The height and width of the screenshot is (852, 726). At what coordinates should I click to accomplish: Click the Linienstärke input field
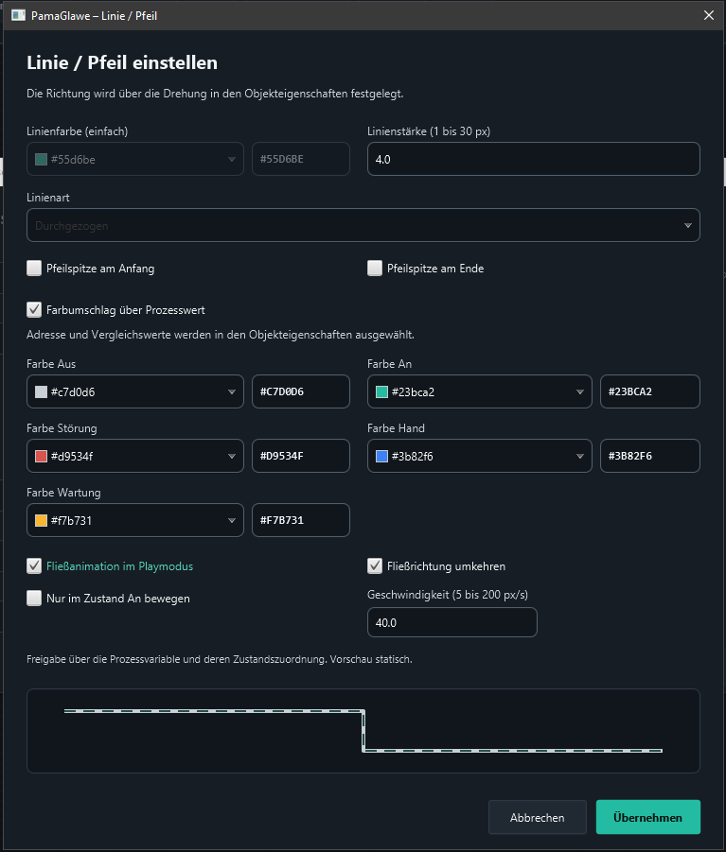pos(534,159)
